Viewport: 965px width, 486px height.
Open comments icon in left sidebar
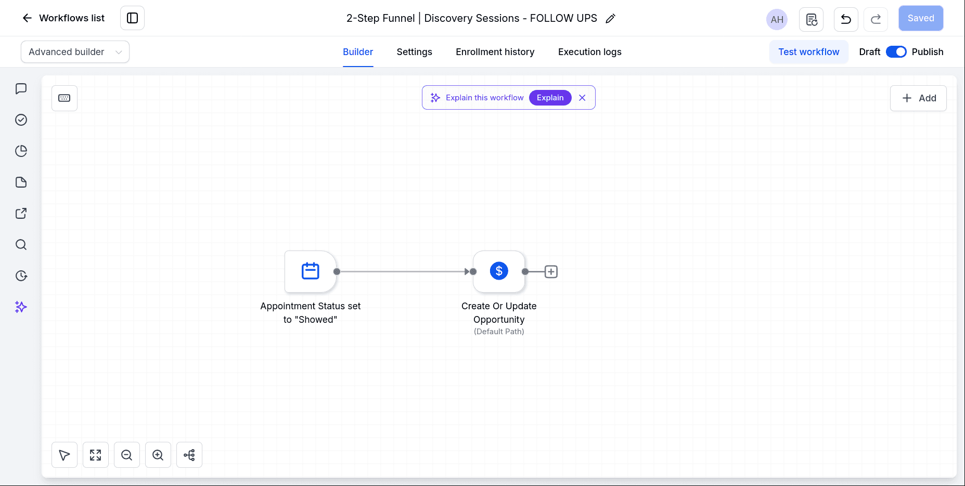click(21, 89)
